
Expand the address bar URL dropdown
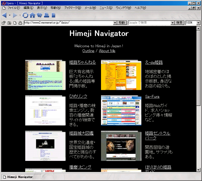115,23
